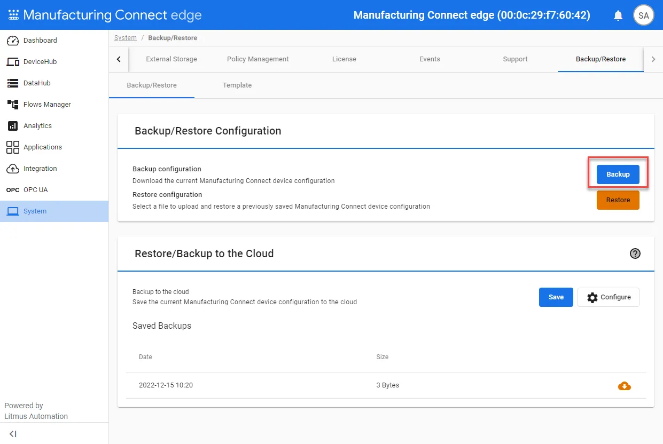Open notifications bell icon

pos(618,15)
